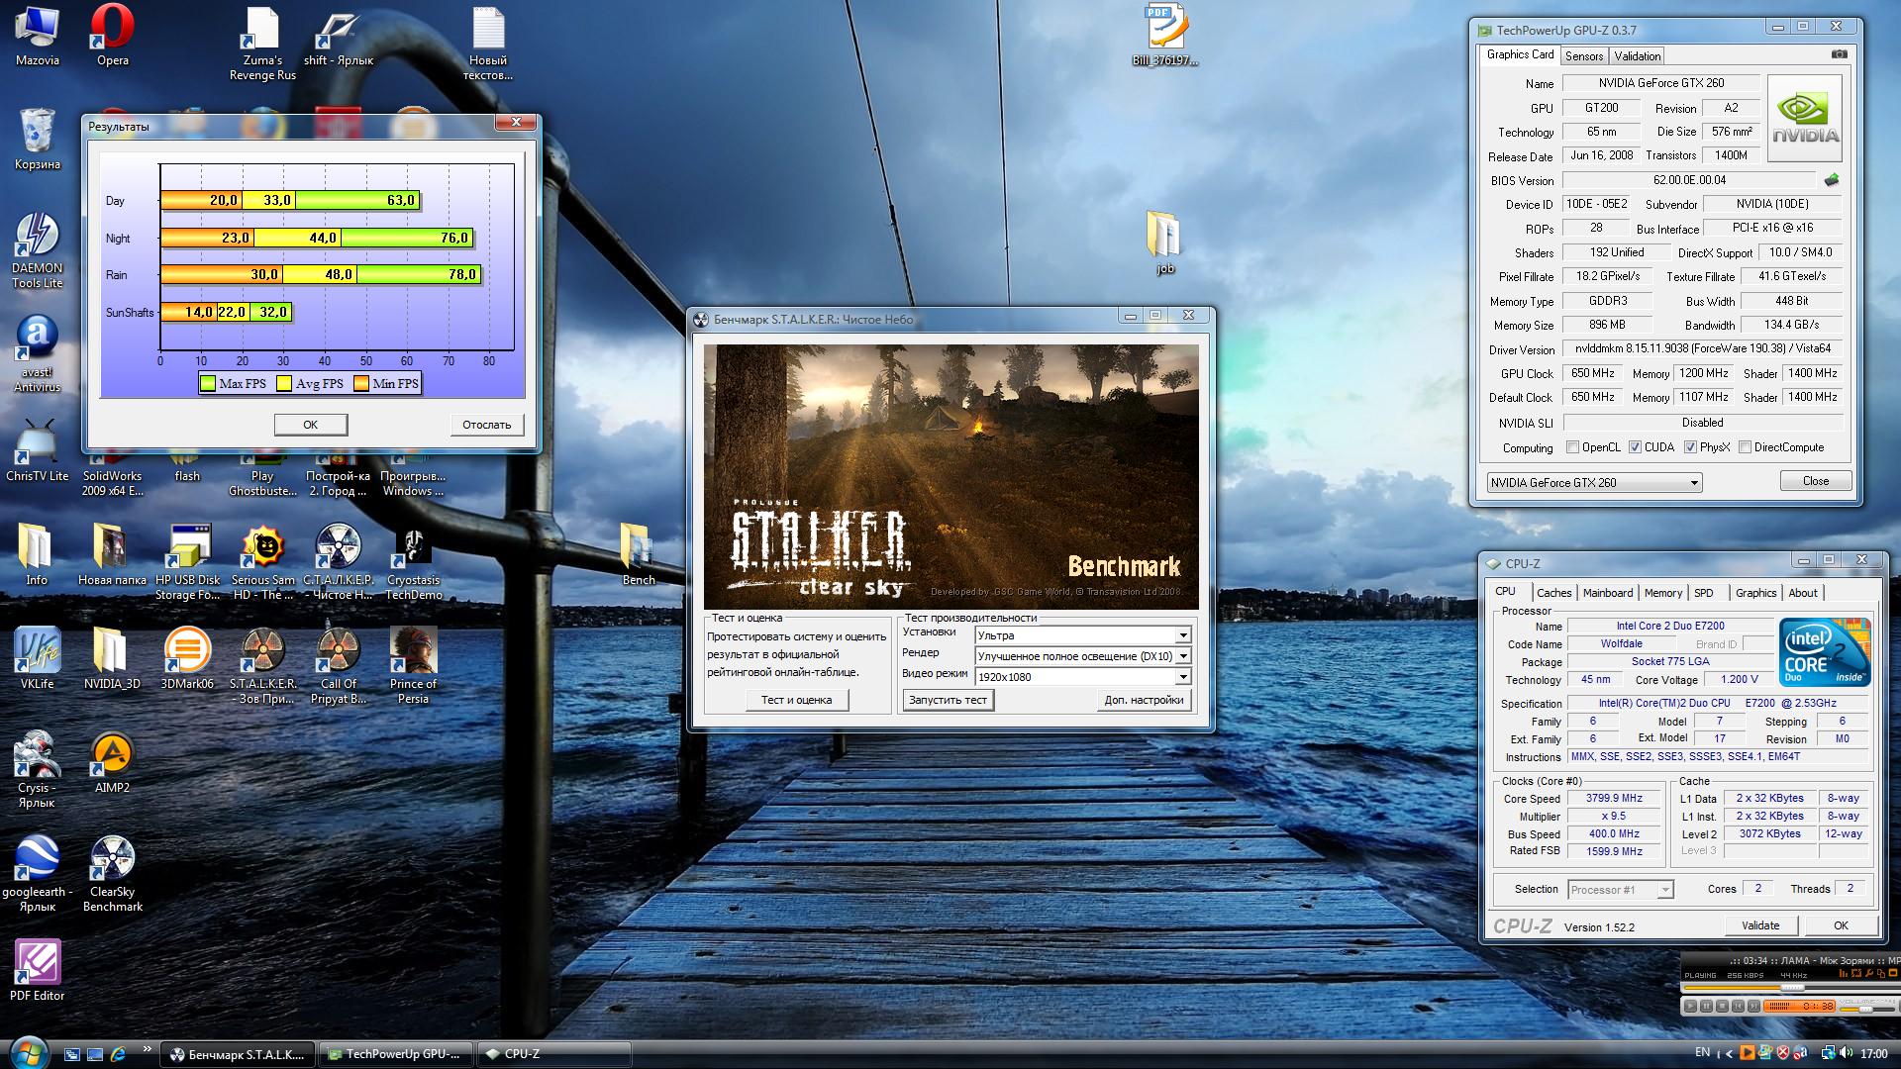Open Call Of Pripyat Benchmark shortcut
The width and height of the screenshot is (1901, 1069).
click(338, 666)
